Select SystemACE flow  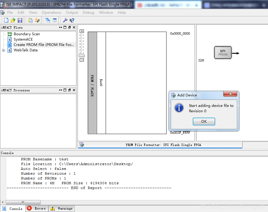pos(23,39)
